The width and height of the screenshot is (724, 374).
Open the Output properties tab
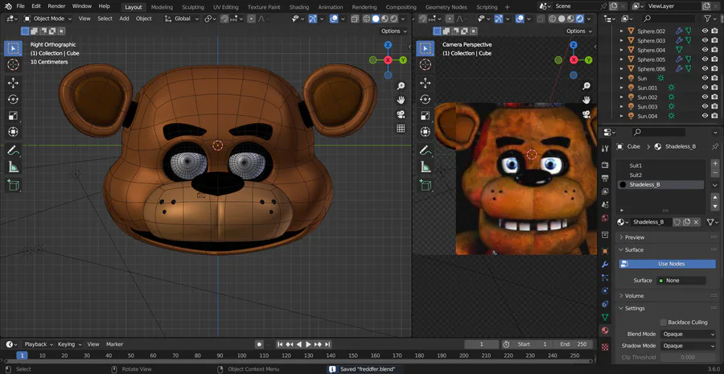click(x=605, y=179)
